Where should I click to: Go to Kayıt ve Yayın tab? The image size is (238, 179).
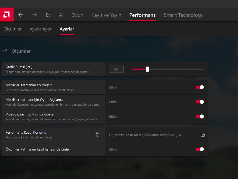tap(106, 15)
